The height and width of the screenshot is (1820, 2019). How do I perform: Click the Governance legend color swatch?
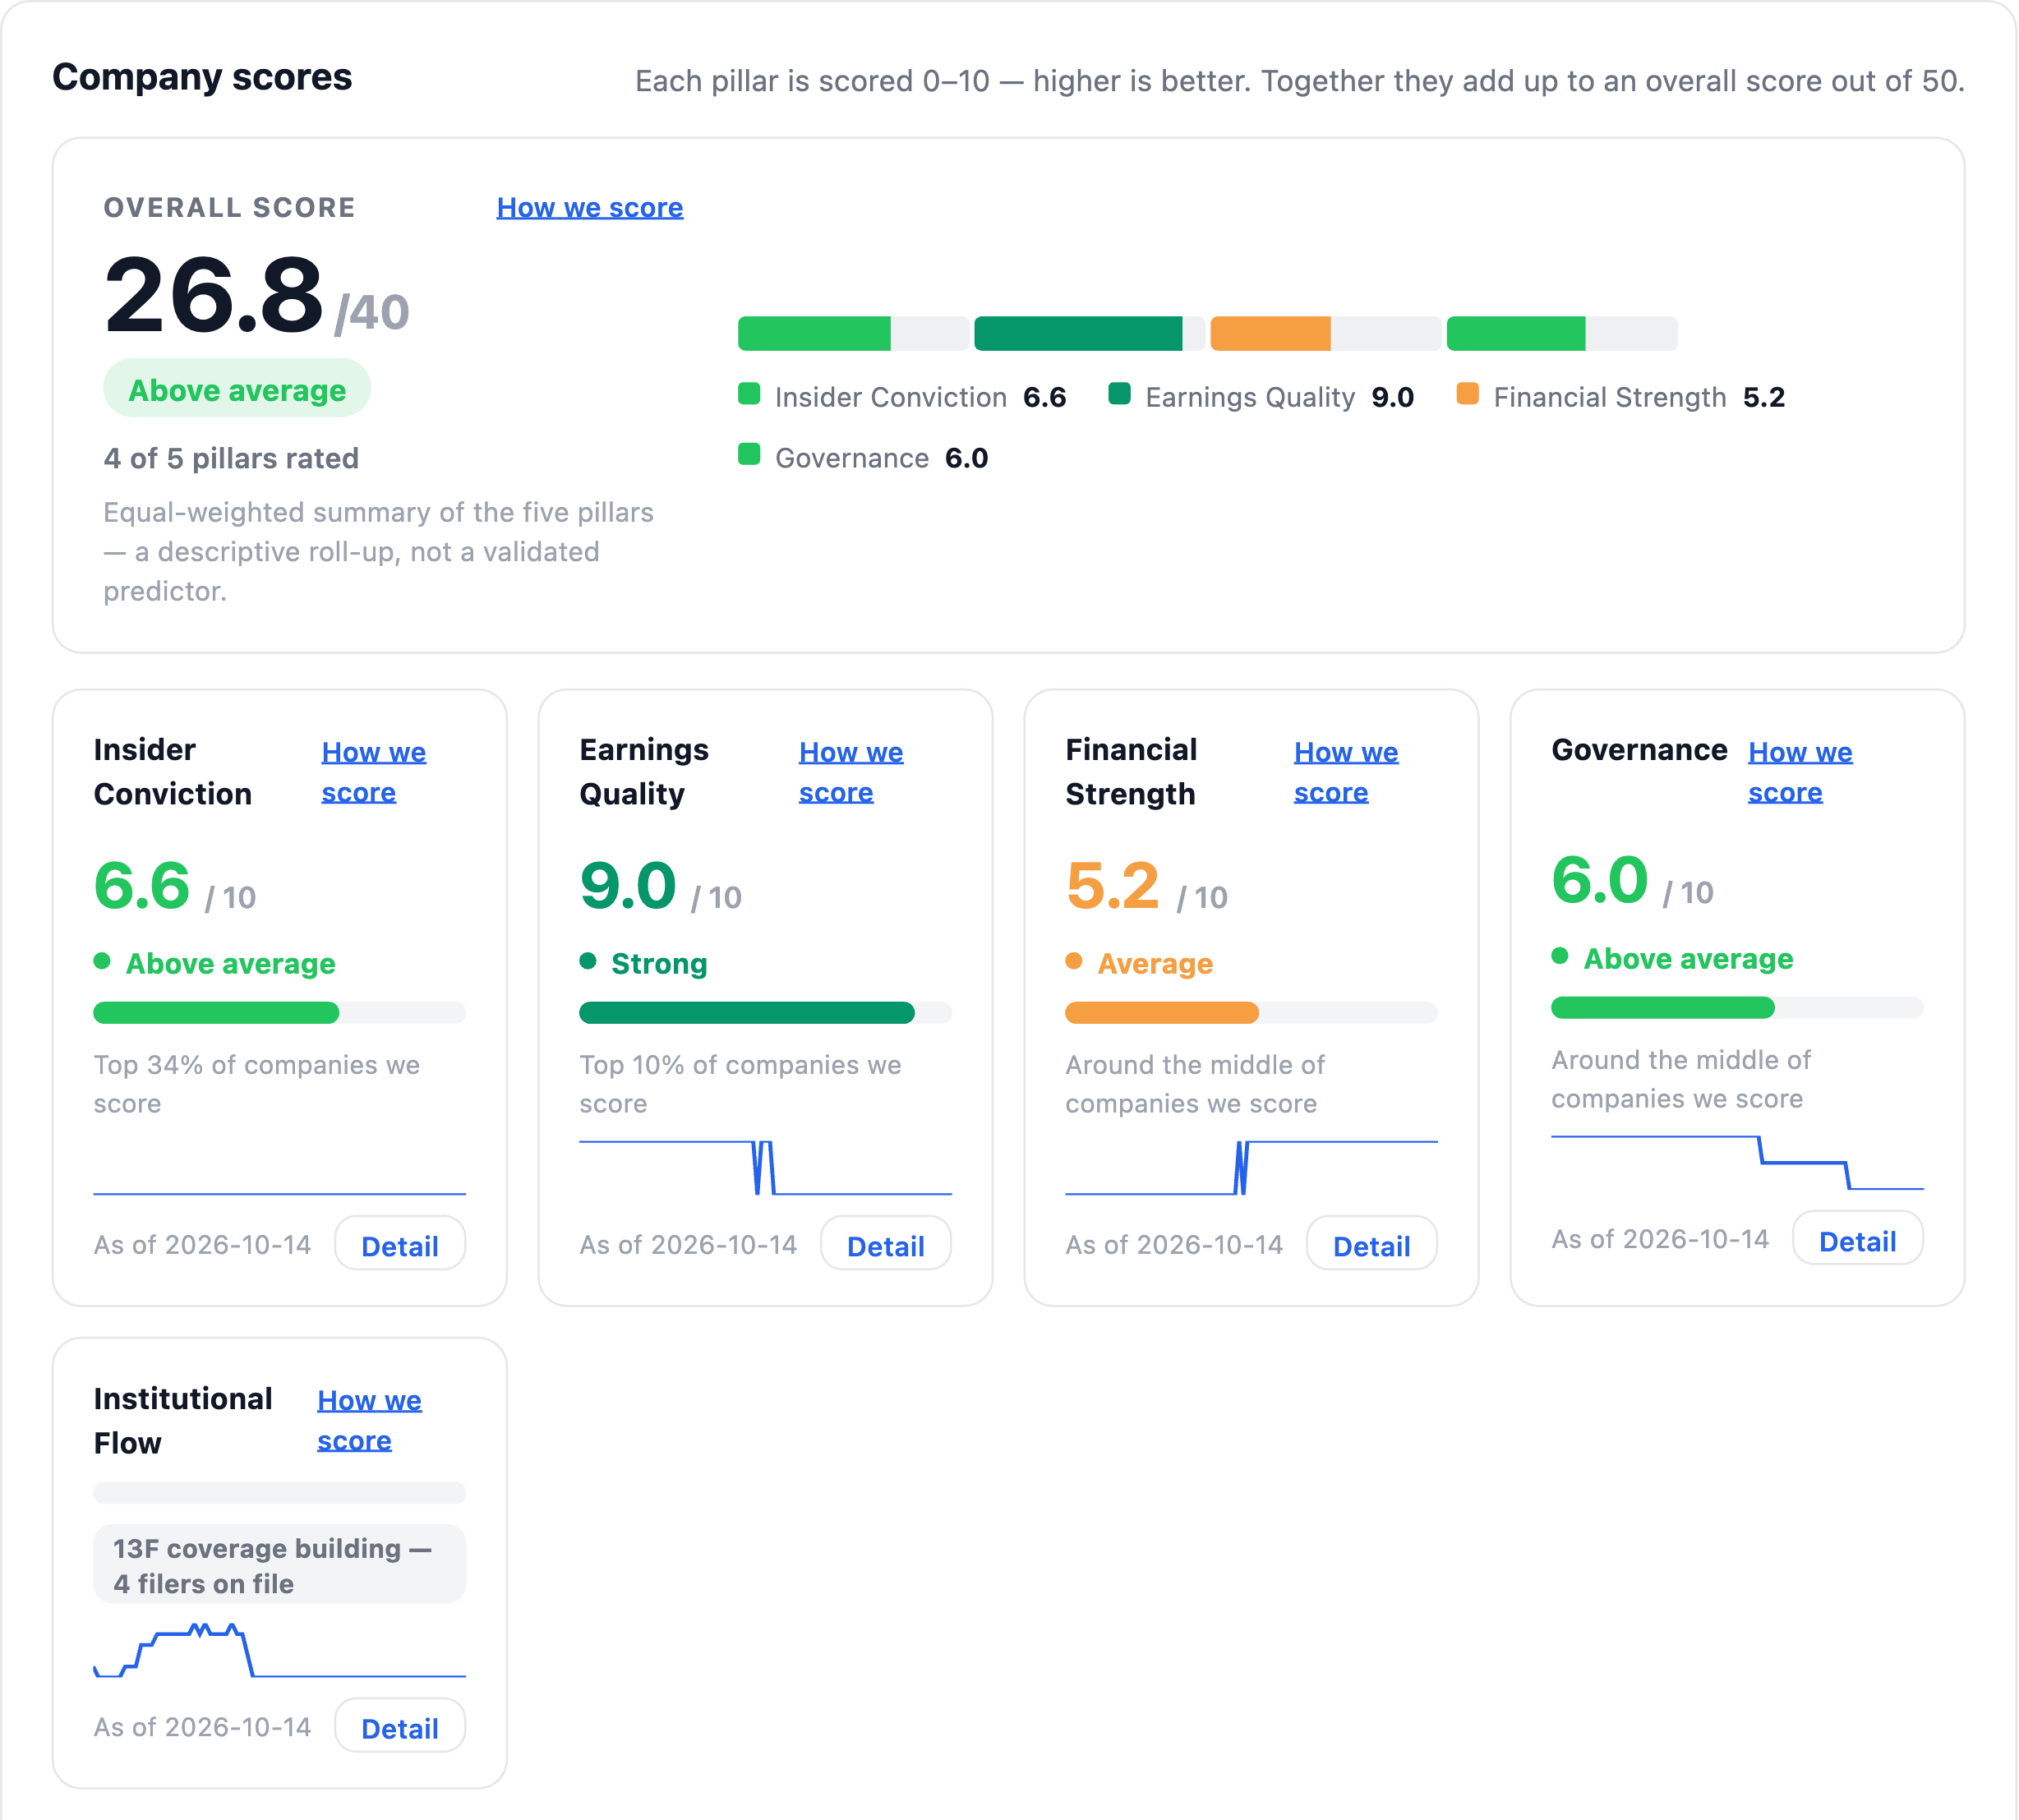click(x=749, y=455)
